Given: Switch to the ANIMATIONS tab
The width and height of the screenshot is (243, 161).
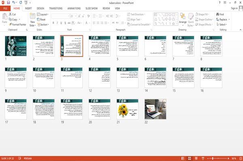Looking at the screenshot, I should (74, 8).
